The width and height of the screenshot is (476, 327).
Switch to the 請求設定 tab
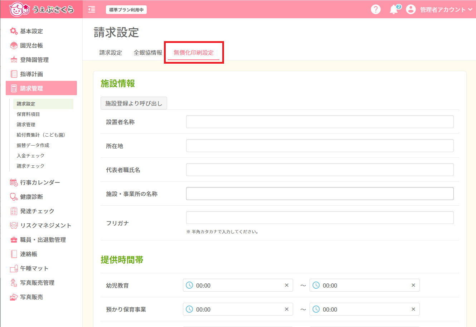pyautogui.click(x=111, y=53)
